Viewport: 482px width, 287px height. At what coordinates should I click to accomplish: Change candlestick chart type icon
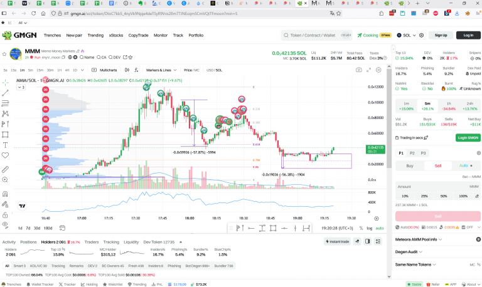click(x=127, y=70)
